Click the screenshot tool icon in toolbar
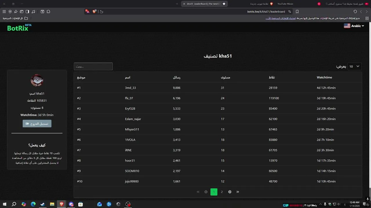The height and width of the screenshot is (208, 371). pyautogui.click(x=42, y=12)
